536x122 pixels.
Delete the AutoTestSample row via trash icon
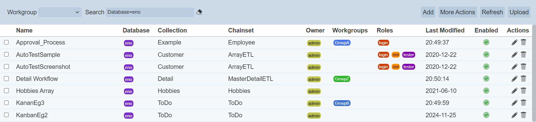tap(523, 55)
